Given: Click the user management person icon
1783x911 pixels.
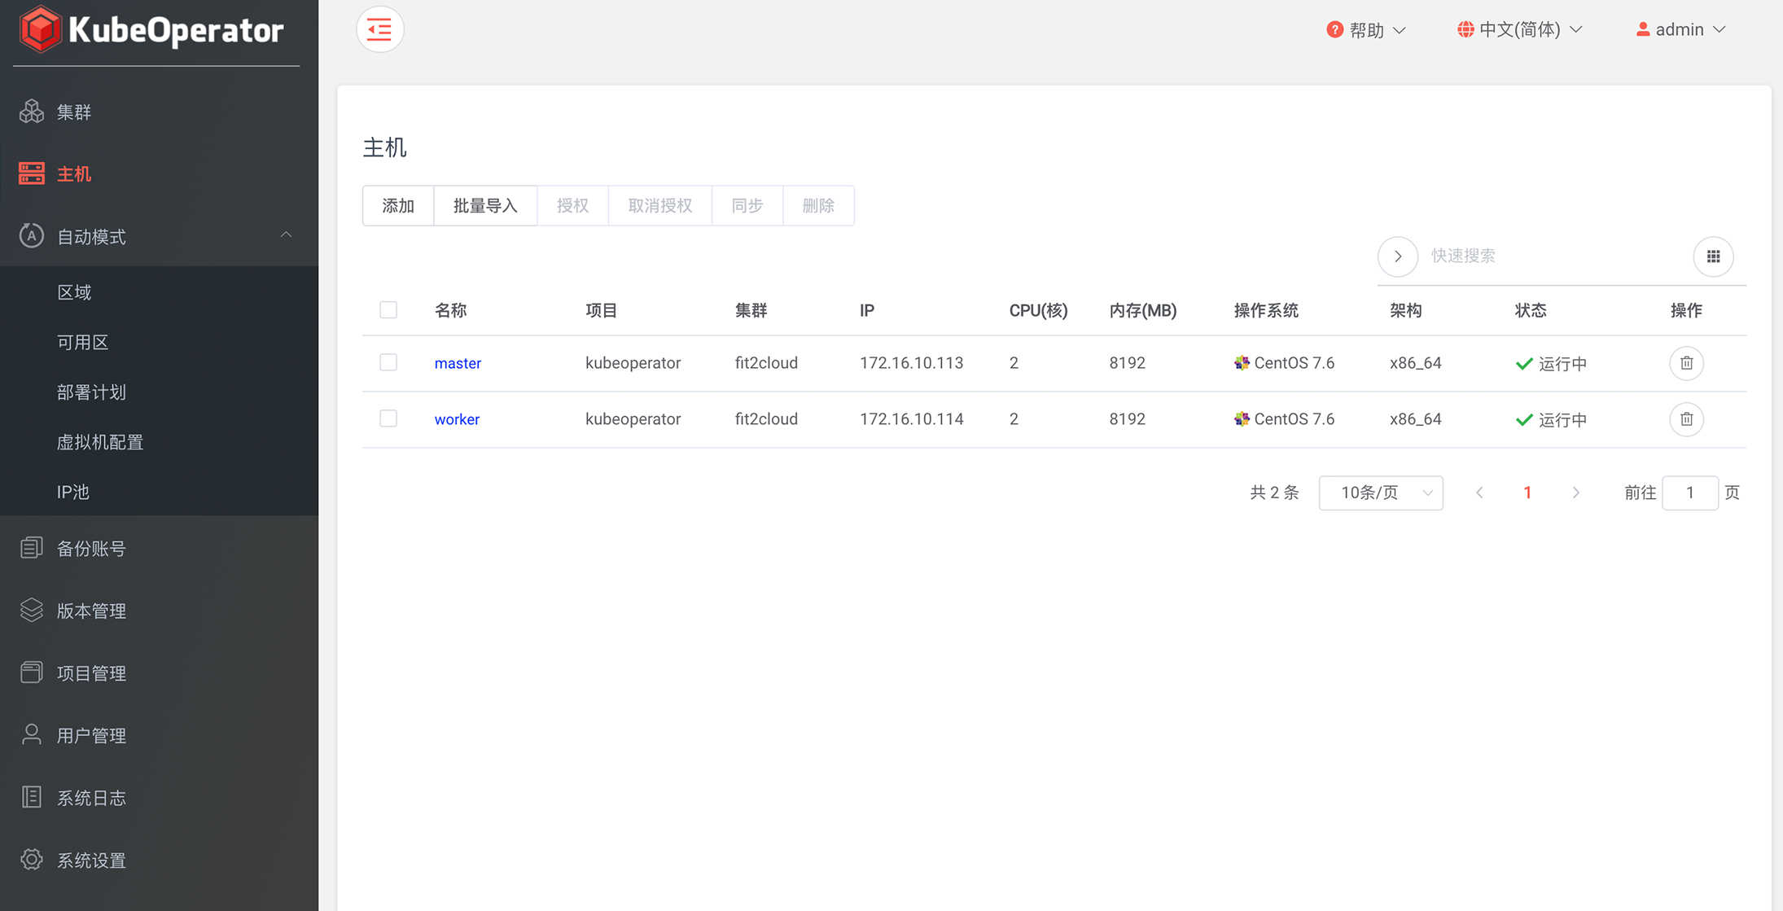Looking at the screenshot, I should [32, 735].
